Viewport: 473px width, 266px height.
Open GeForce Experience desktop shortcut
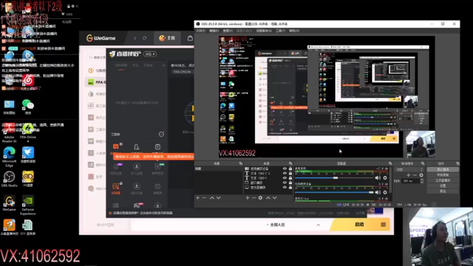coord(28,205)
